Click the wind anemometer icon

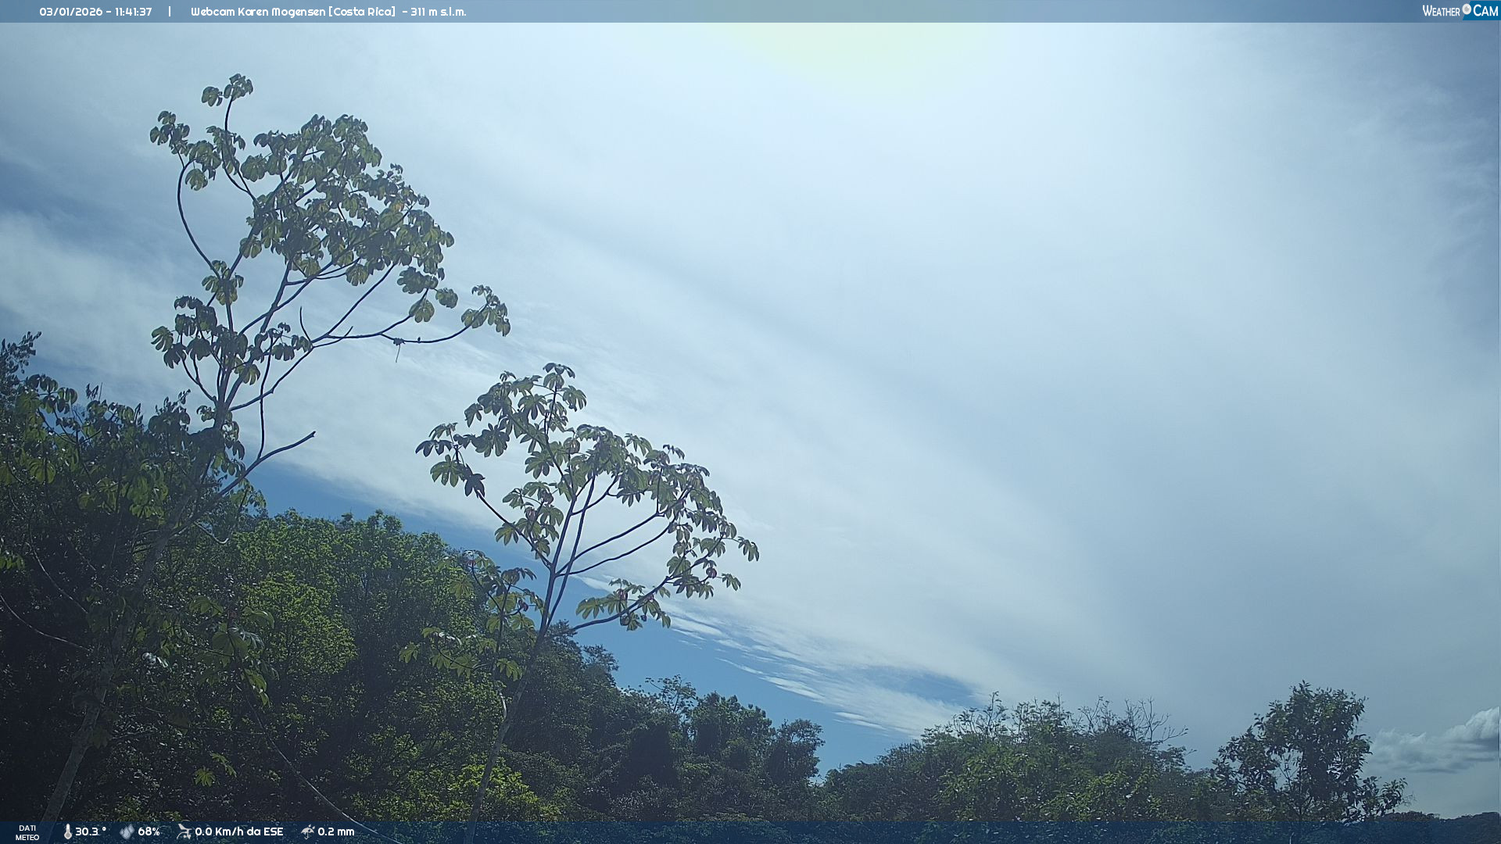[x=184, y=831]
